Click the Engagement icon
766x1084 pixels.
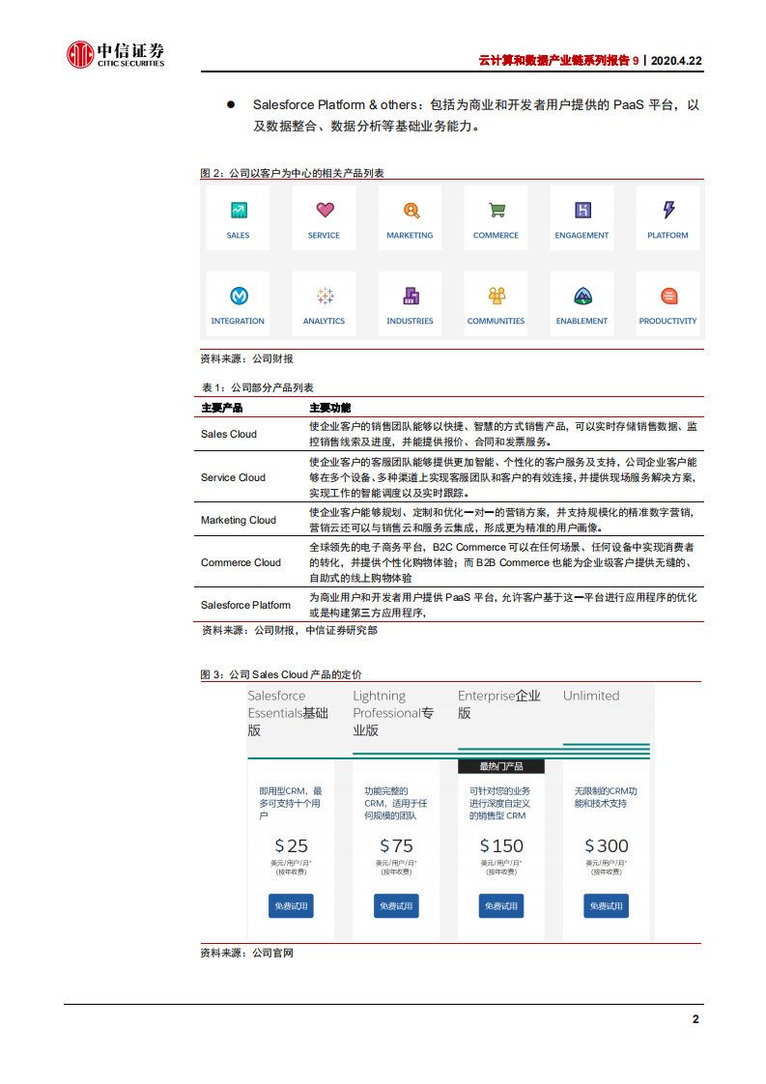(582, 211)
